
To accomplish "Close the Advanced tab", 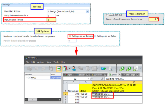I will tap(105, 75).
